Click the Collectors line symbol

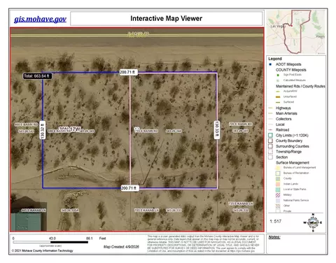pos(270,119)
